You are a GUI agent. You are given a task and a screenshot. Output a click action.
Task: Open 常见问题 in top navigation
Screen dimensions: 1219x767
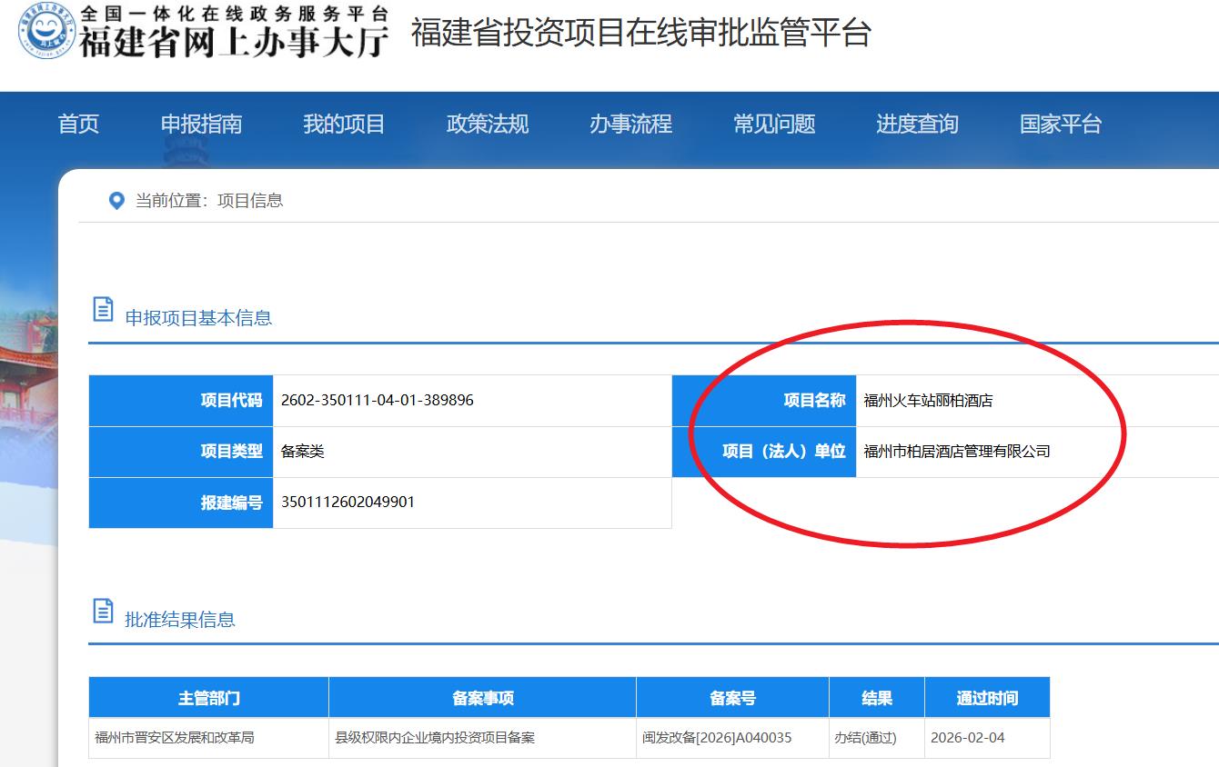(774, 124)
